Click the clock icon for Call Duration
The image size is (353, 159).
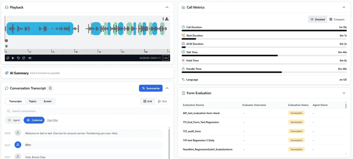click(183, 27)
